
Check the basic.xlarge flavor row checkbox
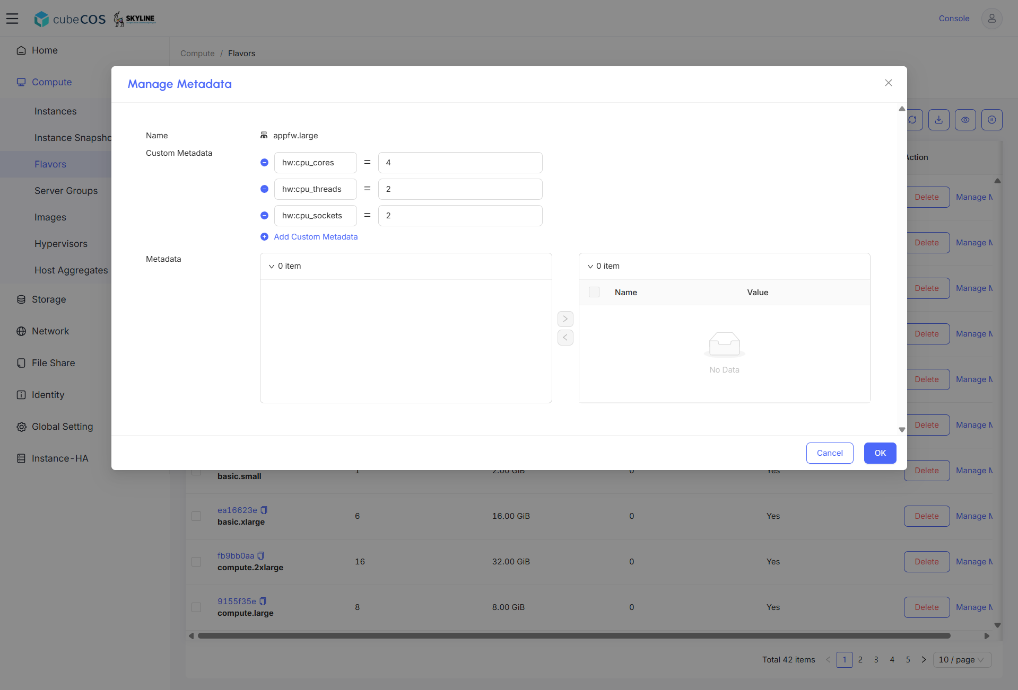(x=196, y=516)
